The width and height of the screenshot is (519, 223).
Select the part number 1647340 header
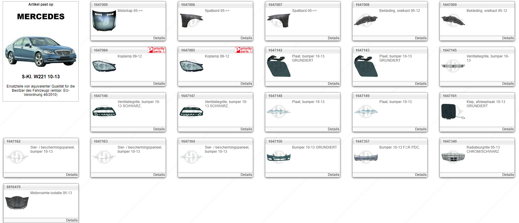click(450, 141)
